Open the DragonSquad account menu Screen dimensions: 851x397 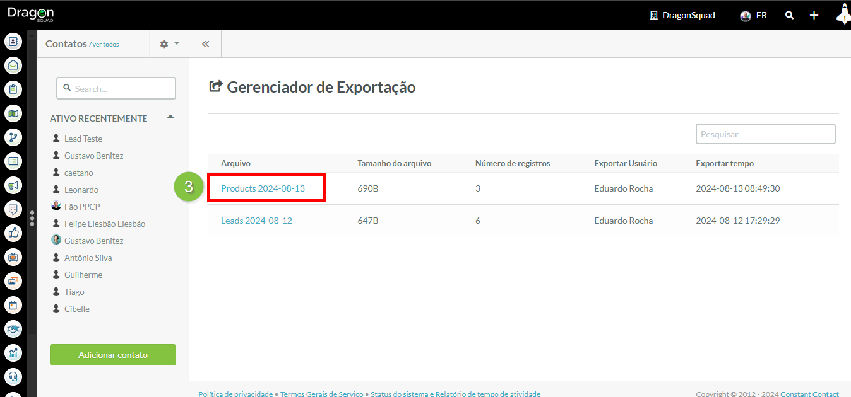pos(682,15)
